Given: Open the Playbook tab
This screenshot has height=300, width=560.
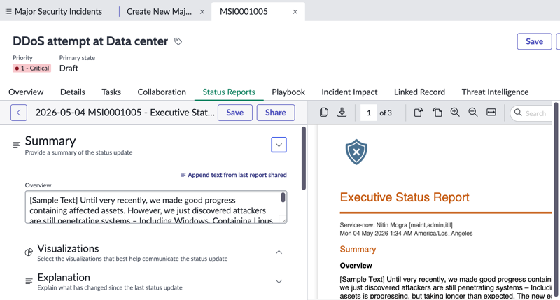Looking at the screenshot, I should [288, 92].
